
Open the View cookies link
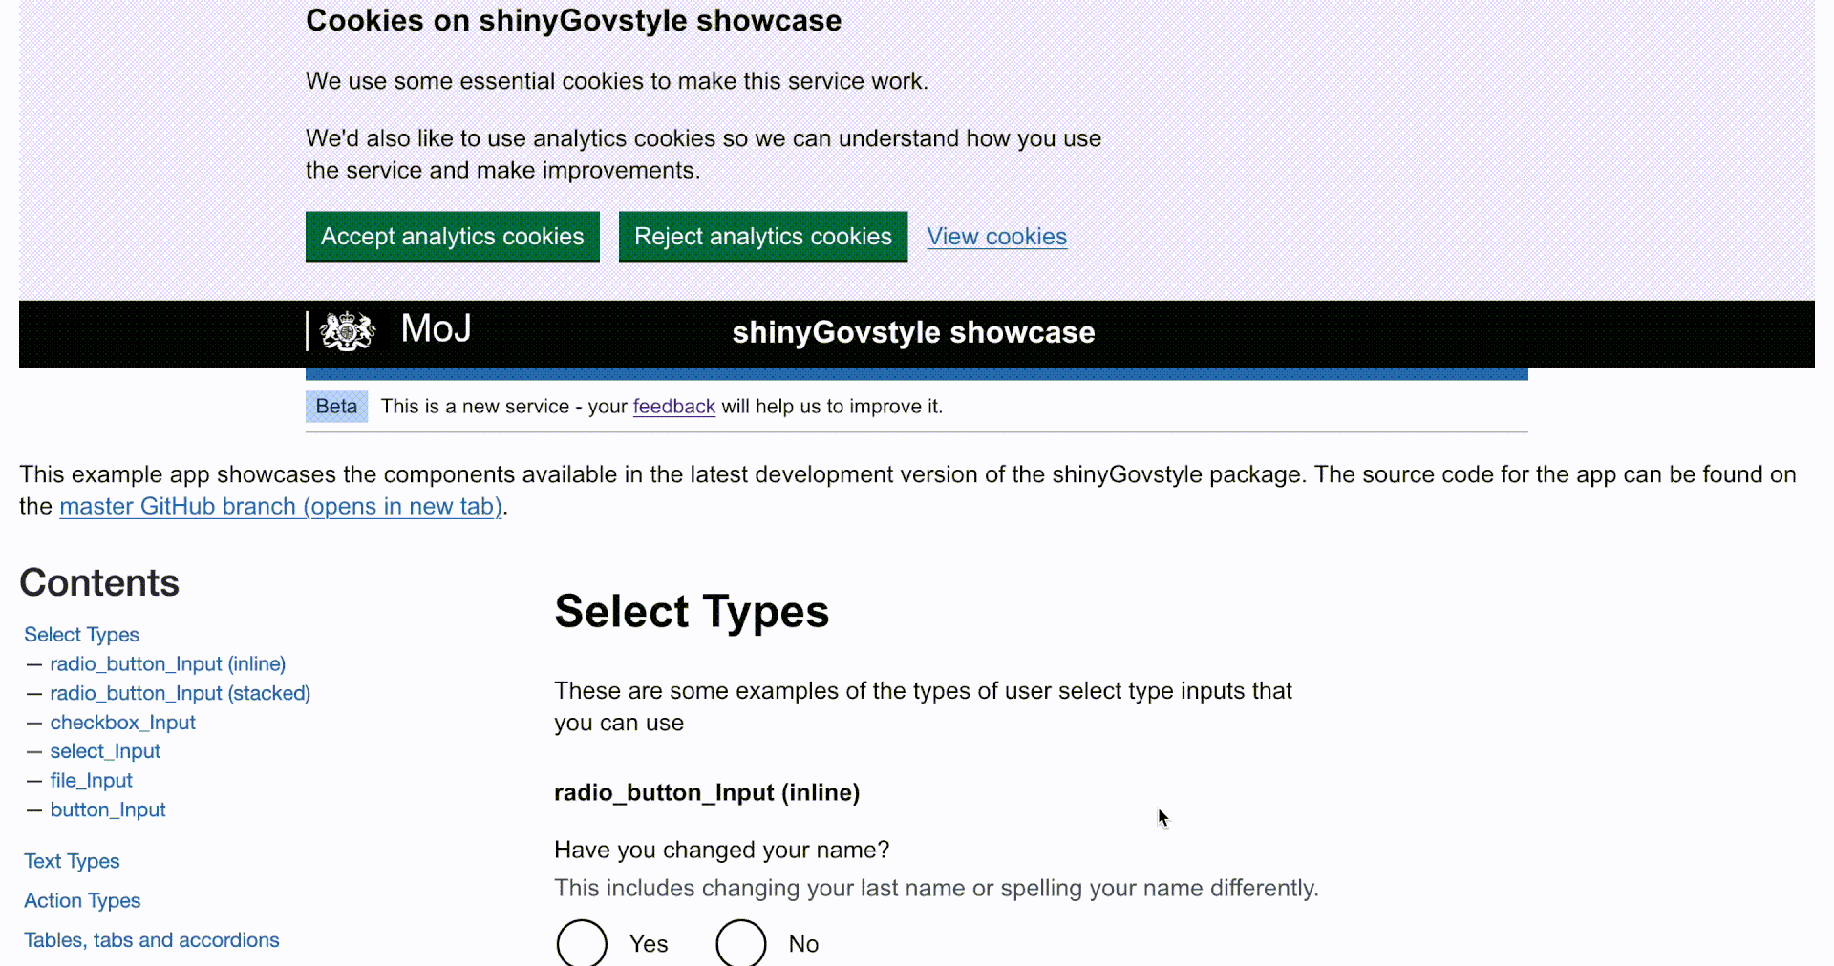click(x=996, y=236)
